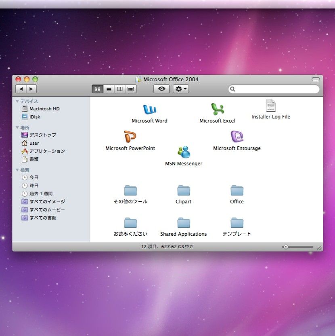
Task: Open the Microsoft Excel application icon
Action: (x=217, y=109)
